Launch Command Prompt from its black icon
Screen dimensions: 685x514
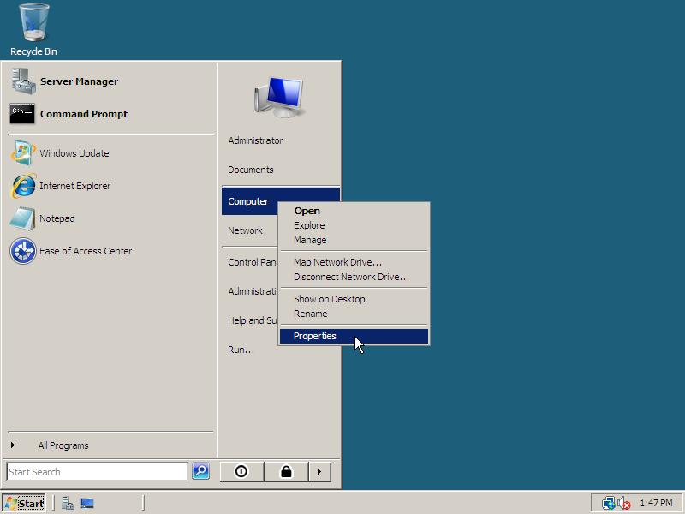pos(22,114)
